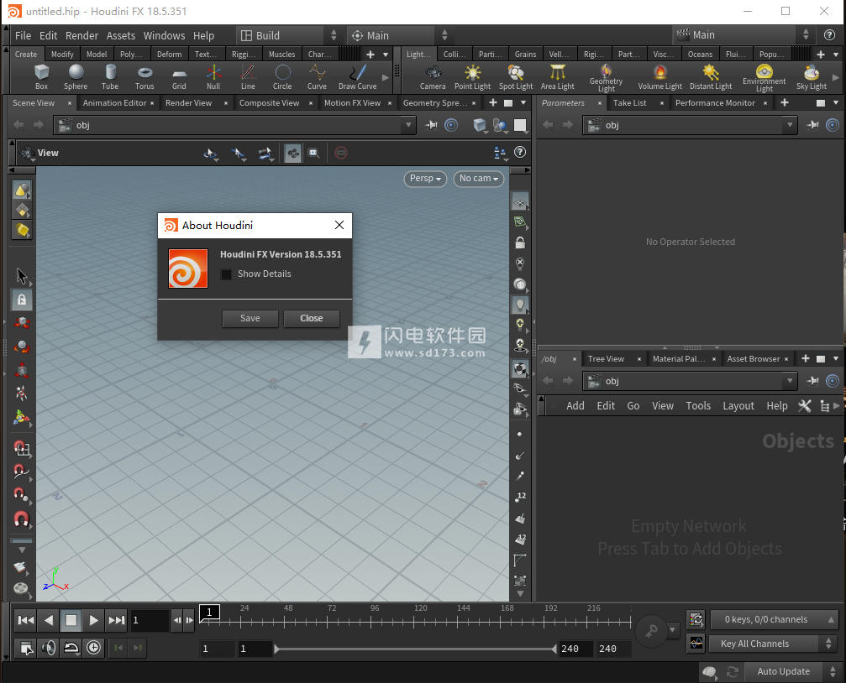The image size is (846, 683).
Task: Switch to the Animation Editor tab
Action: [x=114, y=103]
